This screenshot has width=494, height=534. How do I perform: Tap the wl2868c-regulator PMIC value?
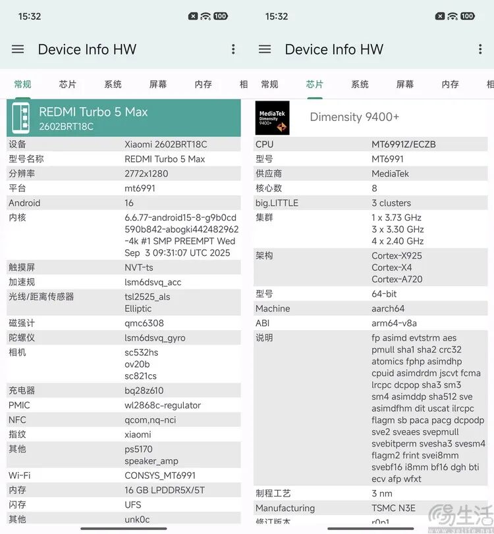[163, 405]
